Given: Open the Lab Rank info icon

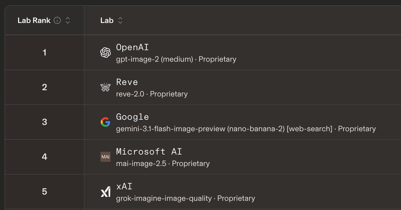Looking at the screenshot, I should [57, 21].
